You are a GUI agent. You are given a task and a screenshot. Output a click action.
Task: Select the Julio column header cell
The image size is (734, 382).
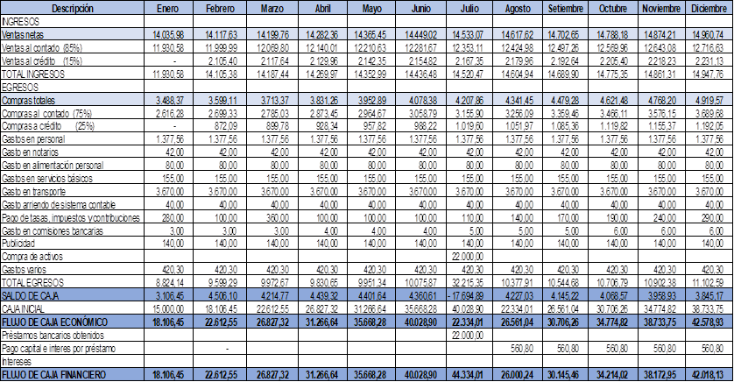click(464, 8)
